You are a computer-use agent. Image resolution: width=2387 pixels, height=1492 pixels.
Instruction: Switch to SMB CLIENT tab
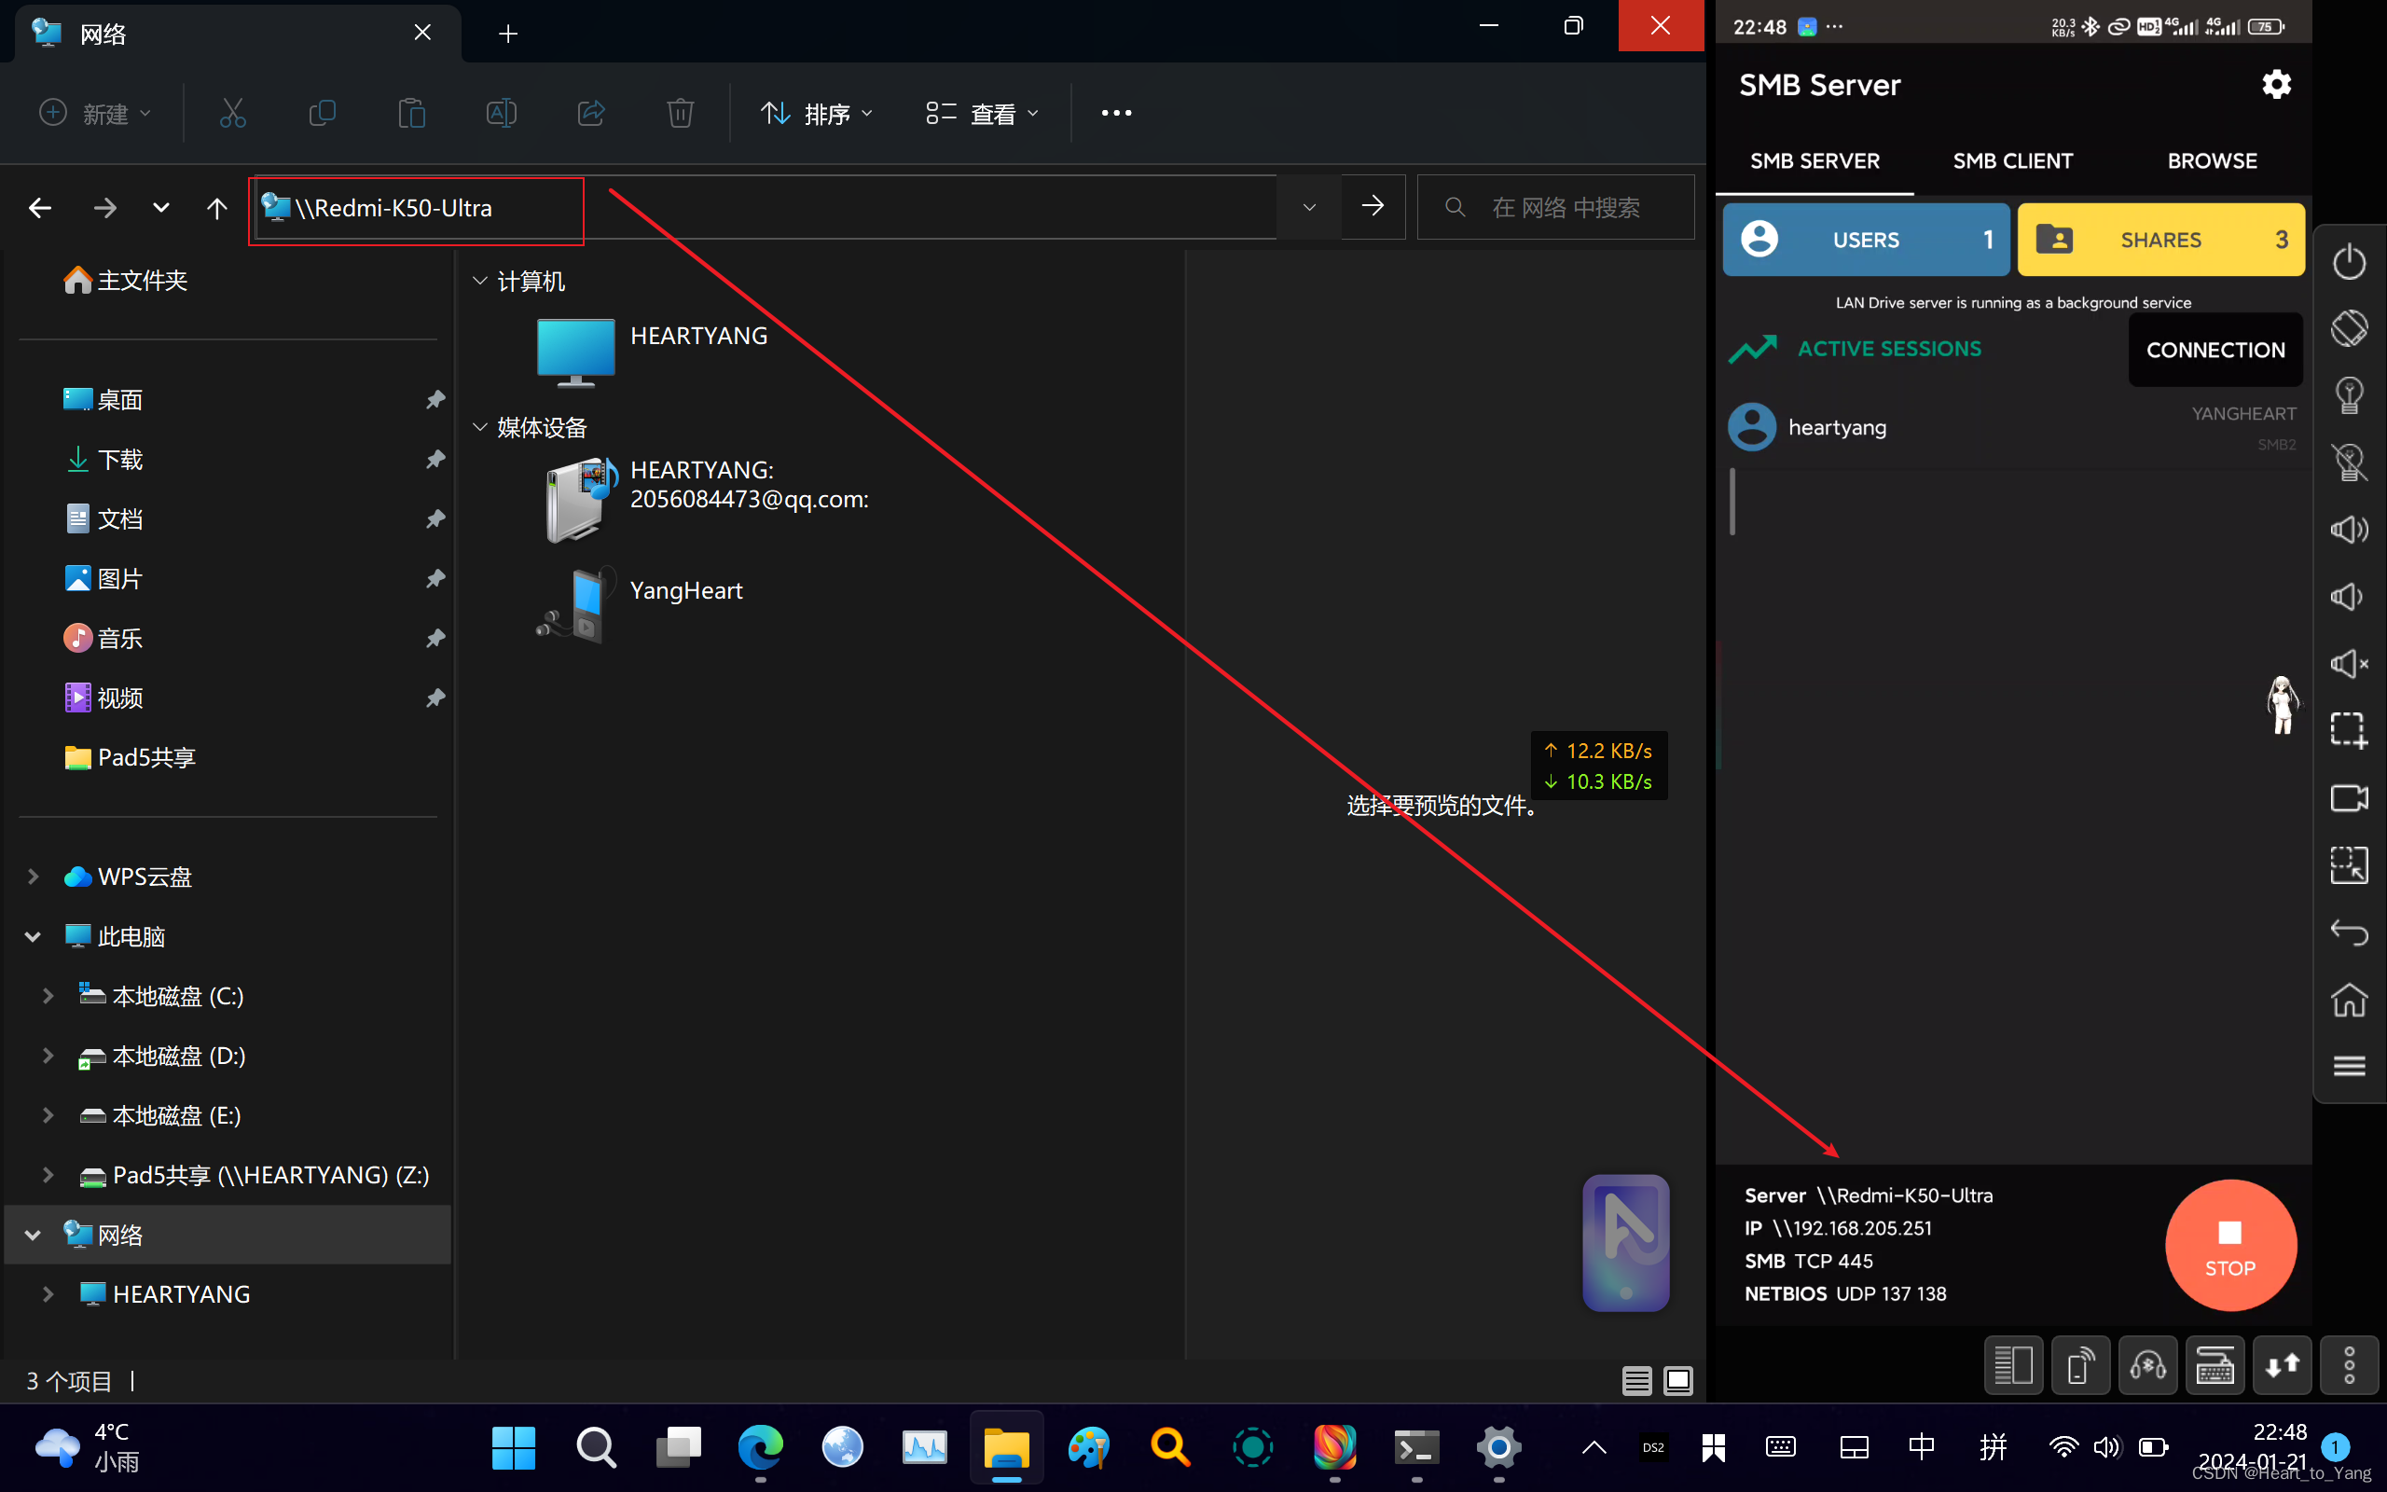click(2012, 160)
